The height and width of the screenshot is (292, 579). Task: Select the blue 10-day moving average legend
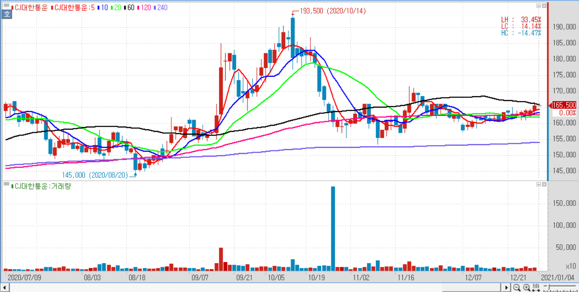pos(102,7)
